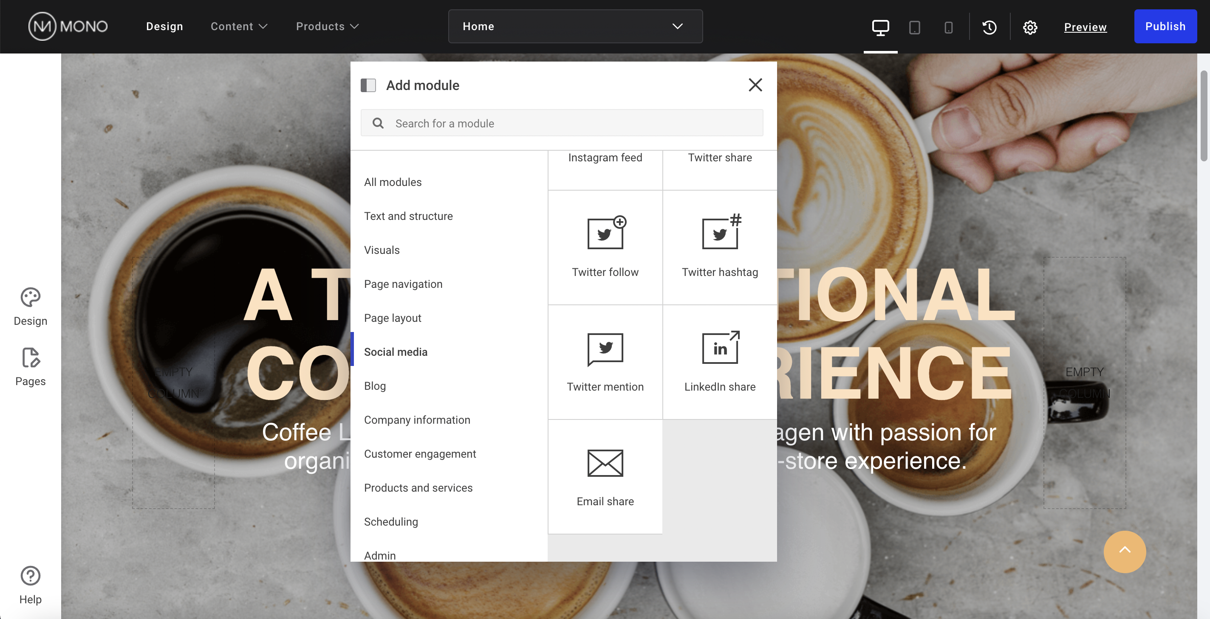Click the module search field
1210x619 pixels.
[561, 123]
